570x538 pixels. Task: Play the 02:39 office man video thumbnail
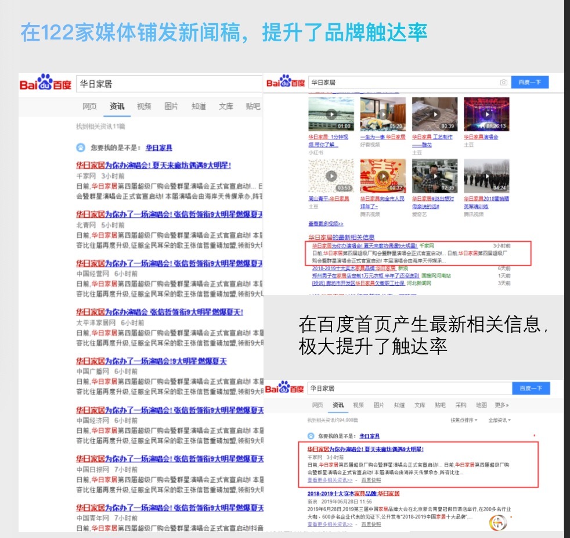pyautogui.click(x=435, y=175)
